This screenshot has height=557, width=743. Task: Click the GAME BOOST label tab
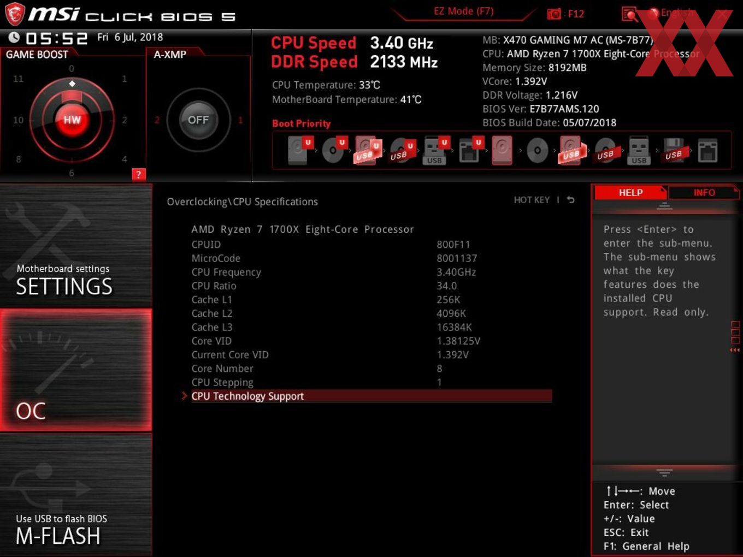37,54
